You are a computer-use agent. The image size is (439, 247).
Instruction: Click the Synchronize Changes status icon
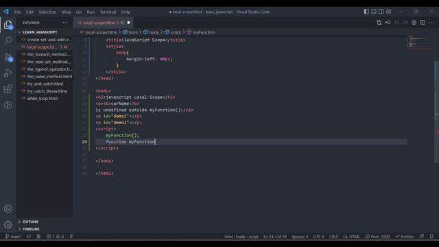pos(29,237)
